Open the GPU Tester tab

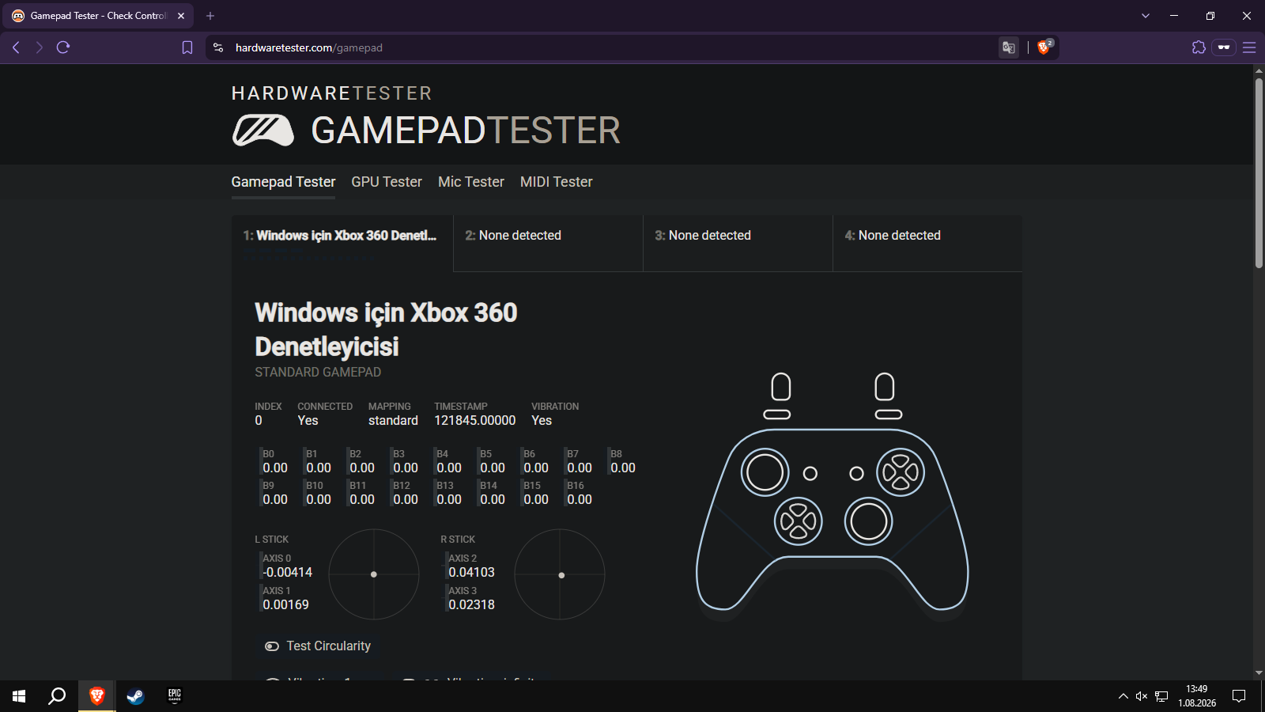pyautogui.click(x=387, y=182)
